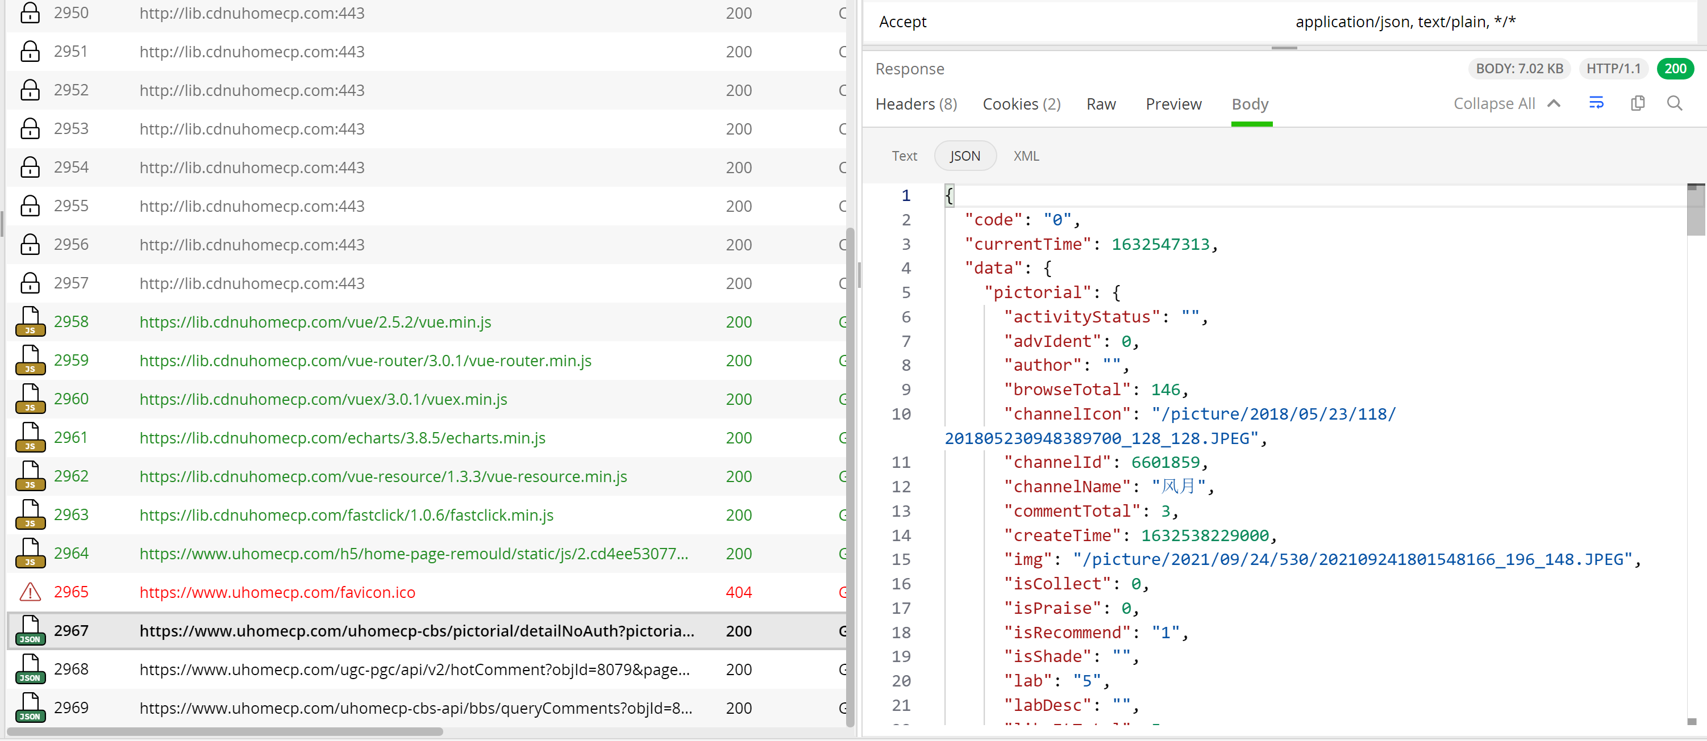The height and width of the screenshot is (741, 1707).
Task: Switch body view to XML
Action: [x=1026, y=156]
